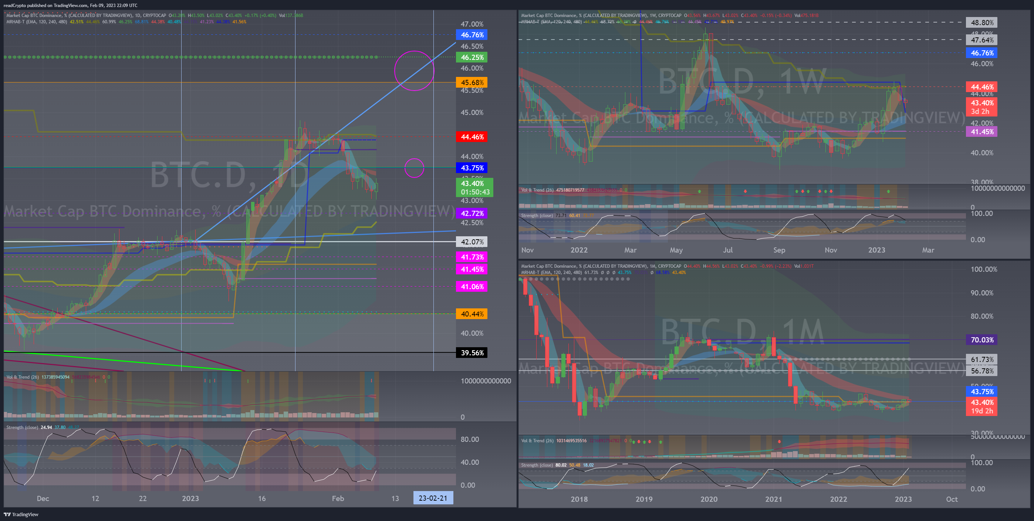Select the black 39.56% price label
This screenshot has height=521, width=1034.
[x=472, y=353]
